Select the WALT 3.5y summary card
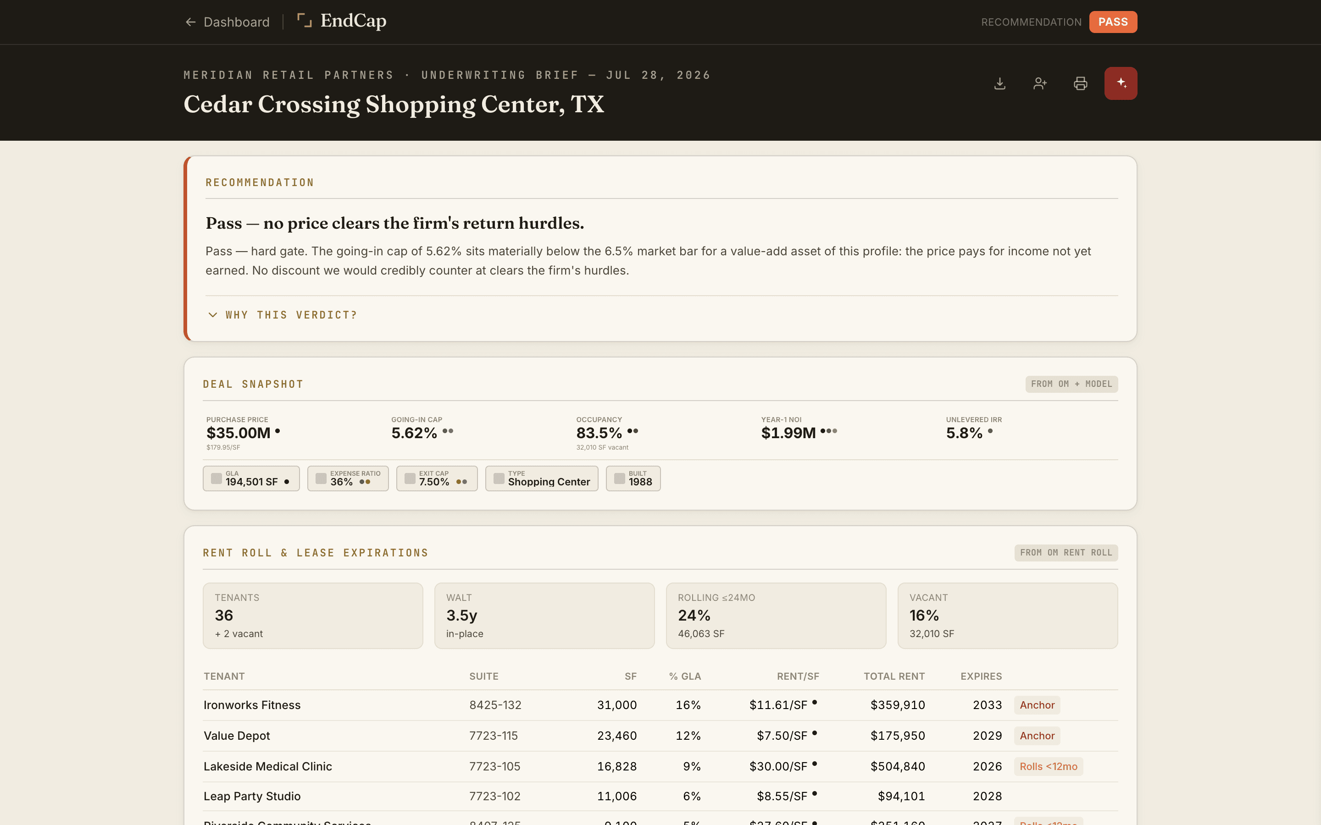The image size is (1321, 825). 544,616
